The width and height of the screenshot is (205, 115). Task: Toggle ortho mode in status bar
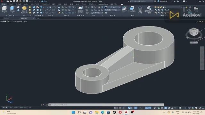(132, 108)
